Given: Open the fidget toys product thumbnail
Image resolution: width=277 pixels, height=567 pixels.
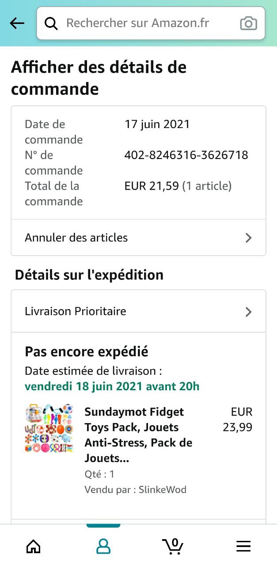Looking at the screenshot, I should [49, 428].
